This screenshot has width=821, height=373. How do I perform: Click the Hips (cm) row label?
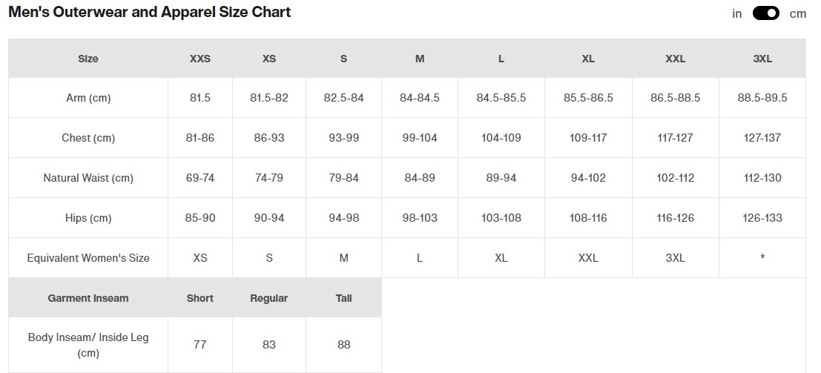pos(88,218)
